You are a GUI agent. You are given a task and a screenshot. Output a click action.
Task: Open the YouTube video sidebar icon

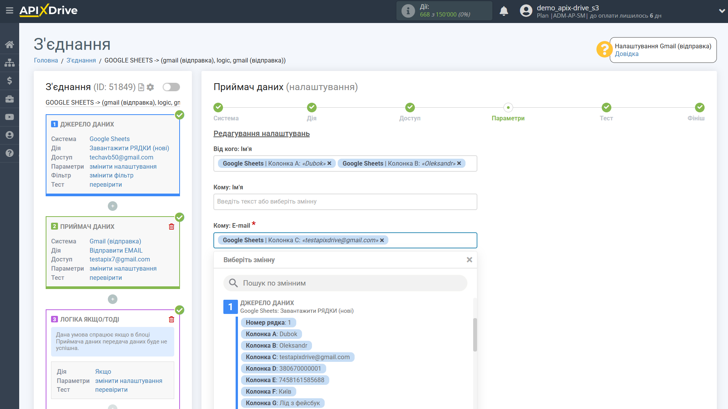point(10,117)
